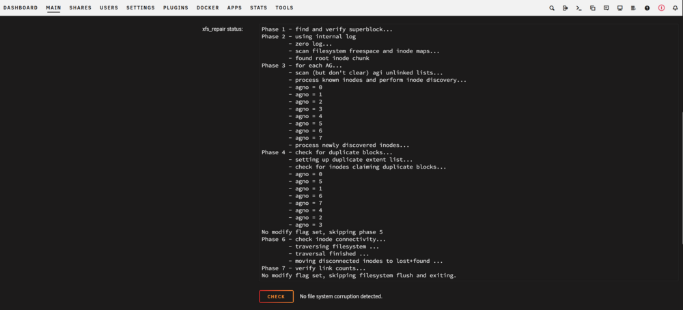Open the file manager overlapping-squares icon
The image size is (683, 310).
(593, 8)
